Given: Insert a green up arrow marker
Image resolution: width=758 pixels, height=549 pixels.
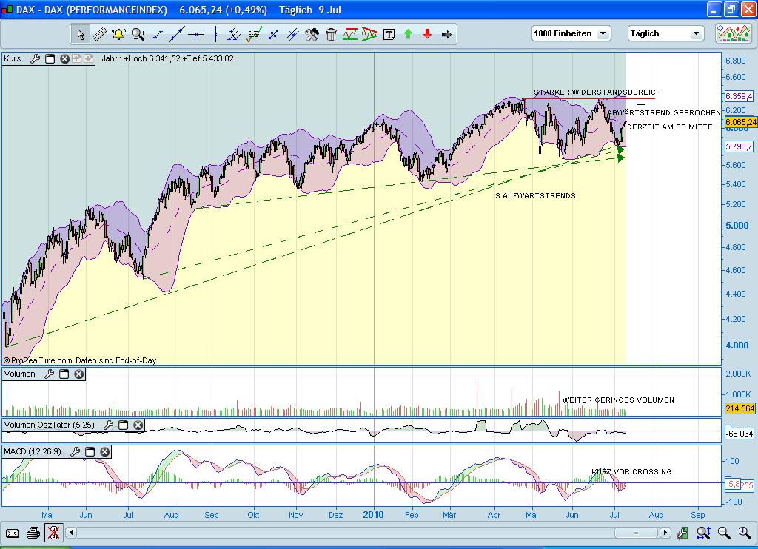Looking at the screenshot, I should click(408, 34).
